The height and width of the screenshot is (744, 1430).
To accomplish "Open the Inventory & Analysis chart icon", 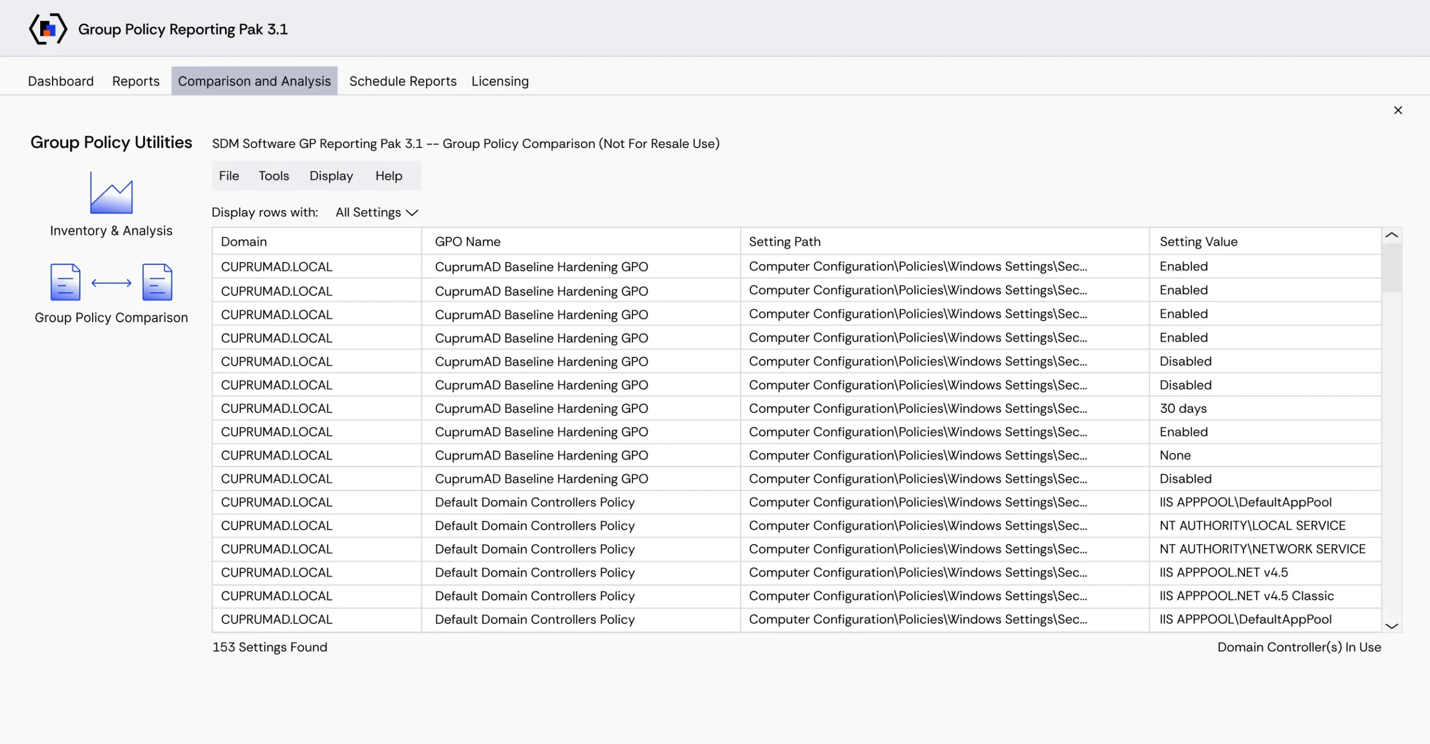I will pyautogui.click(x=111, y=193).
